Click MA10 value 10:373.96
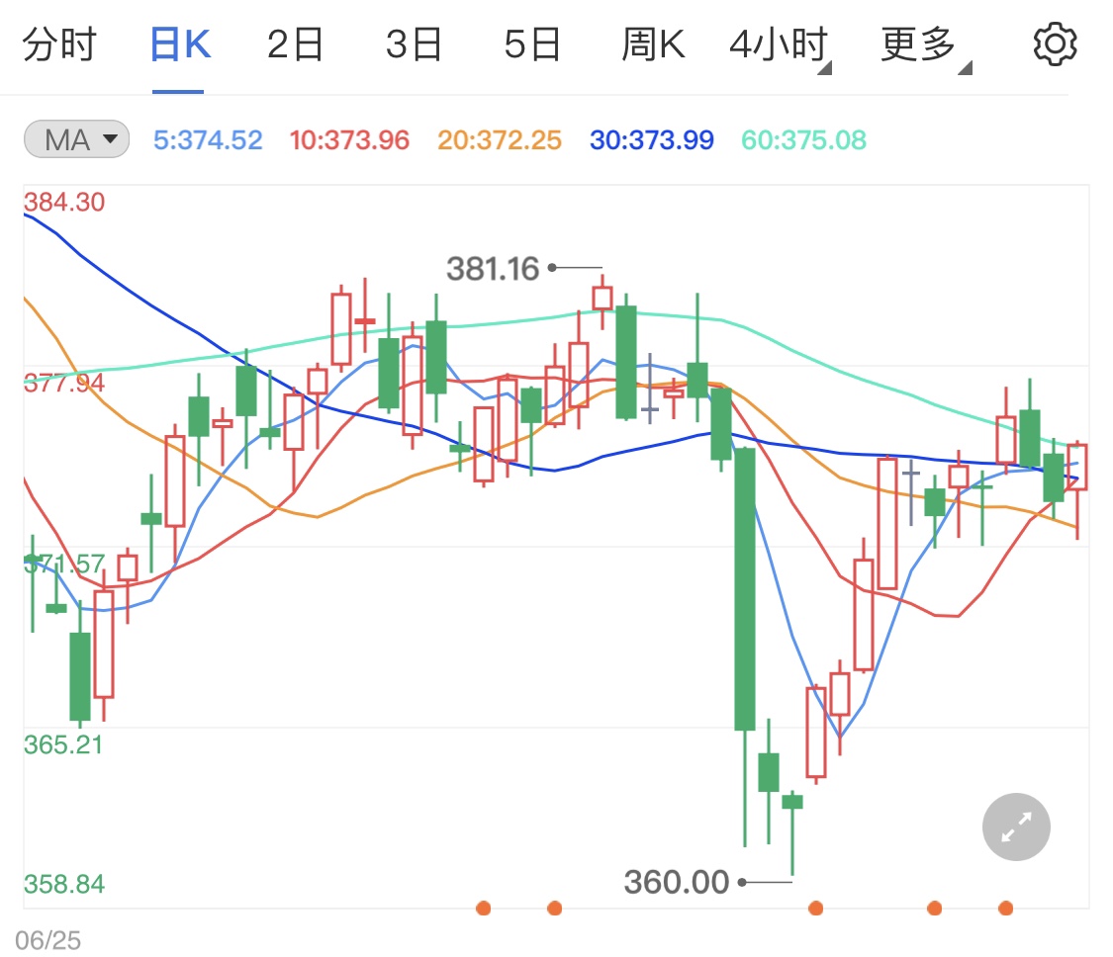 click(x=349, y=139)
